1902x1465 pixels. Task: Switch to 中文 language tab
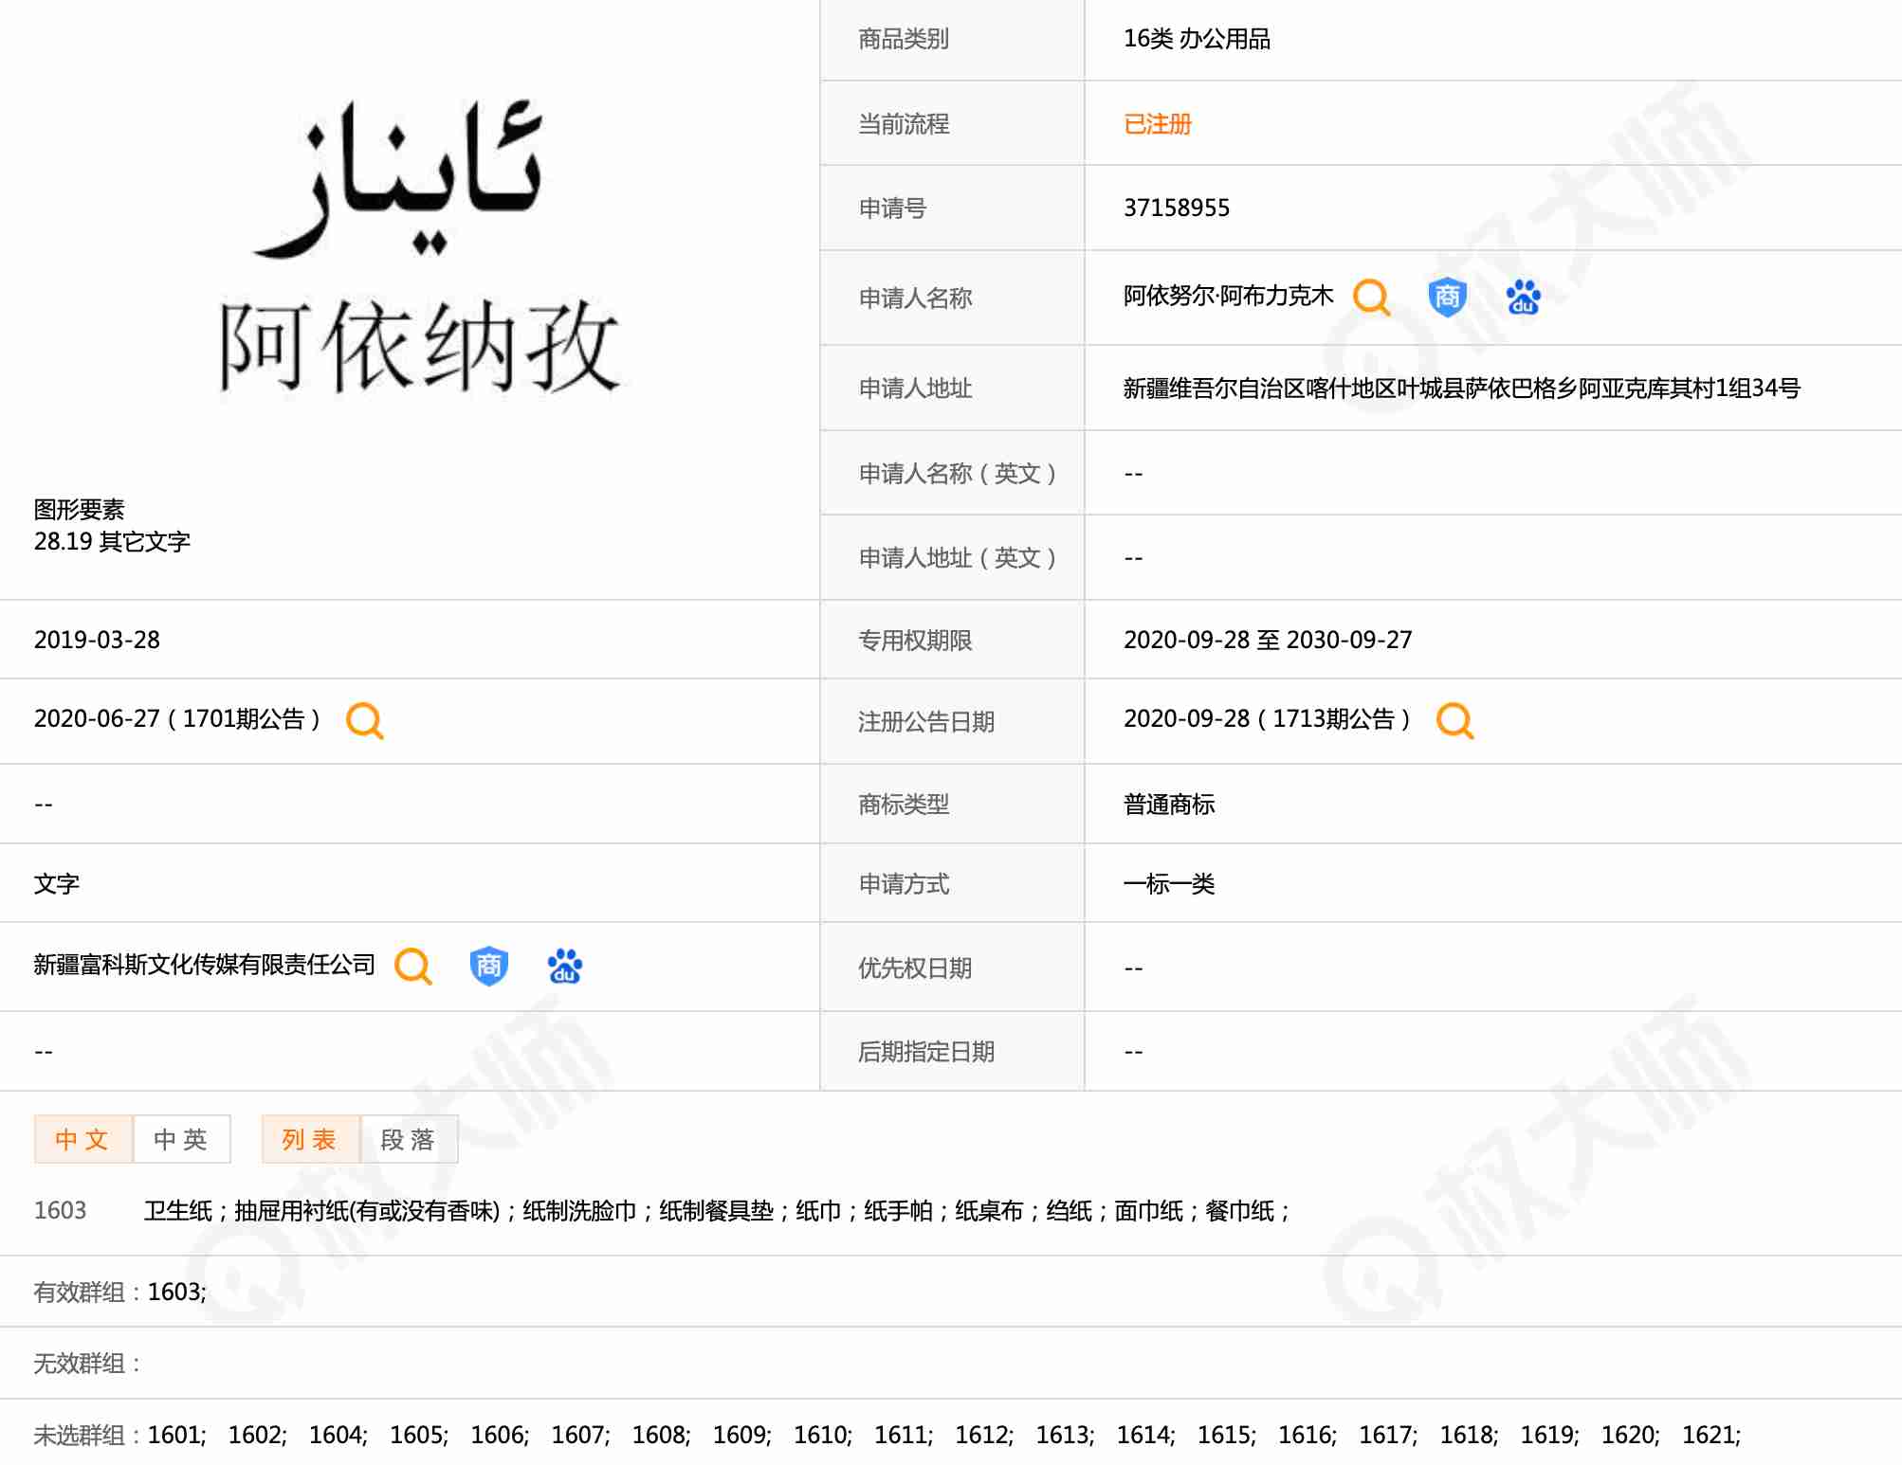(x=82, y=1139)
